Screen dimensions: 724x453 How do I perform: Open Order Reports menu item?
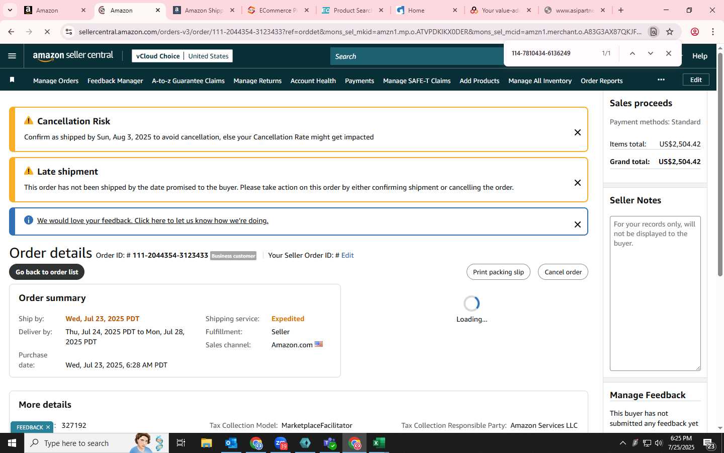coord(601,81)
